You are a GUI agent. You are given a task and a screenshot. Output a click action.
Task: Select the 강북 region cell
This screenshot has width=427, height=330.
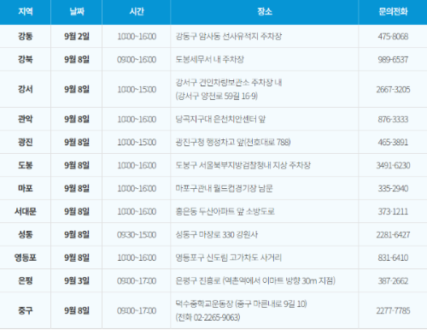[x=26, y=59]
